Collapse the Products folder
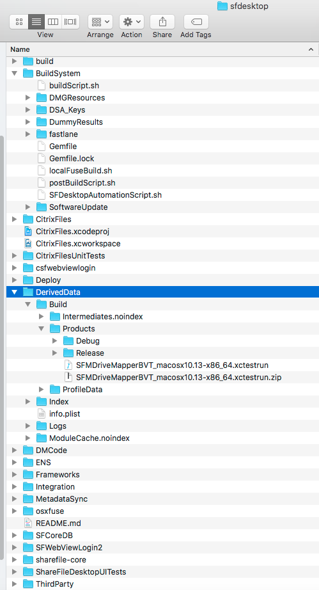Viewport: 319px width, 590px height. pyautogui.click(x=42, y=328)
